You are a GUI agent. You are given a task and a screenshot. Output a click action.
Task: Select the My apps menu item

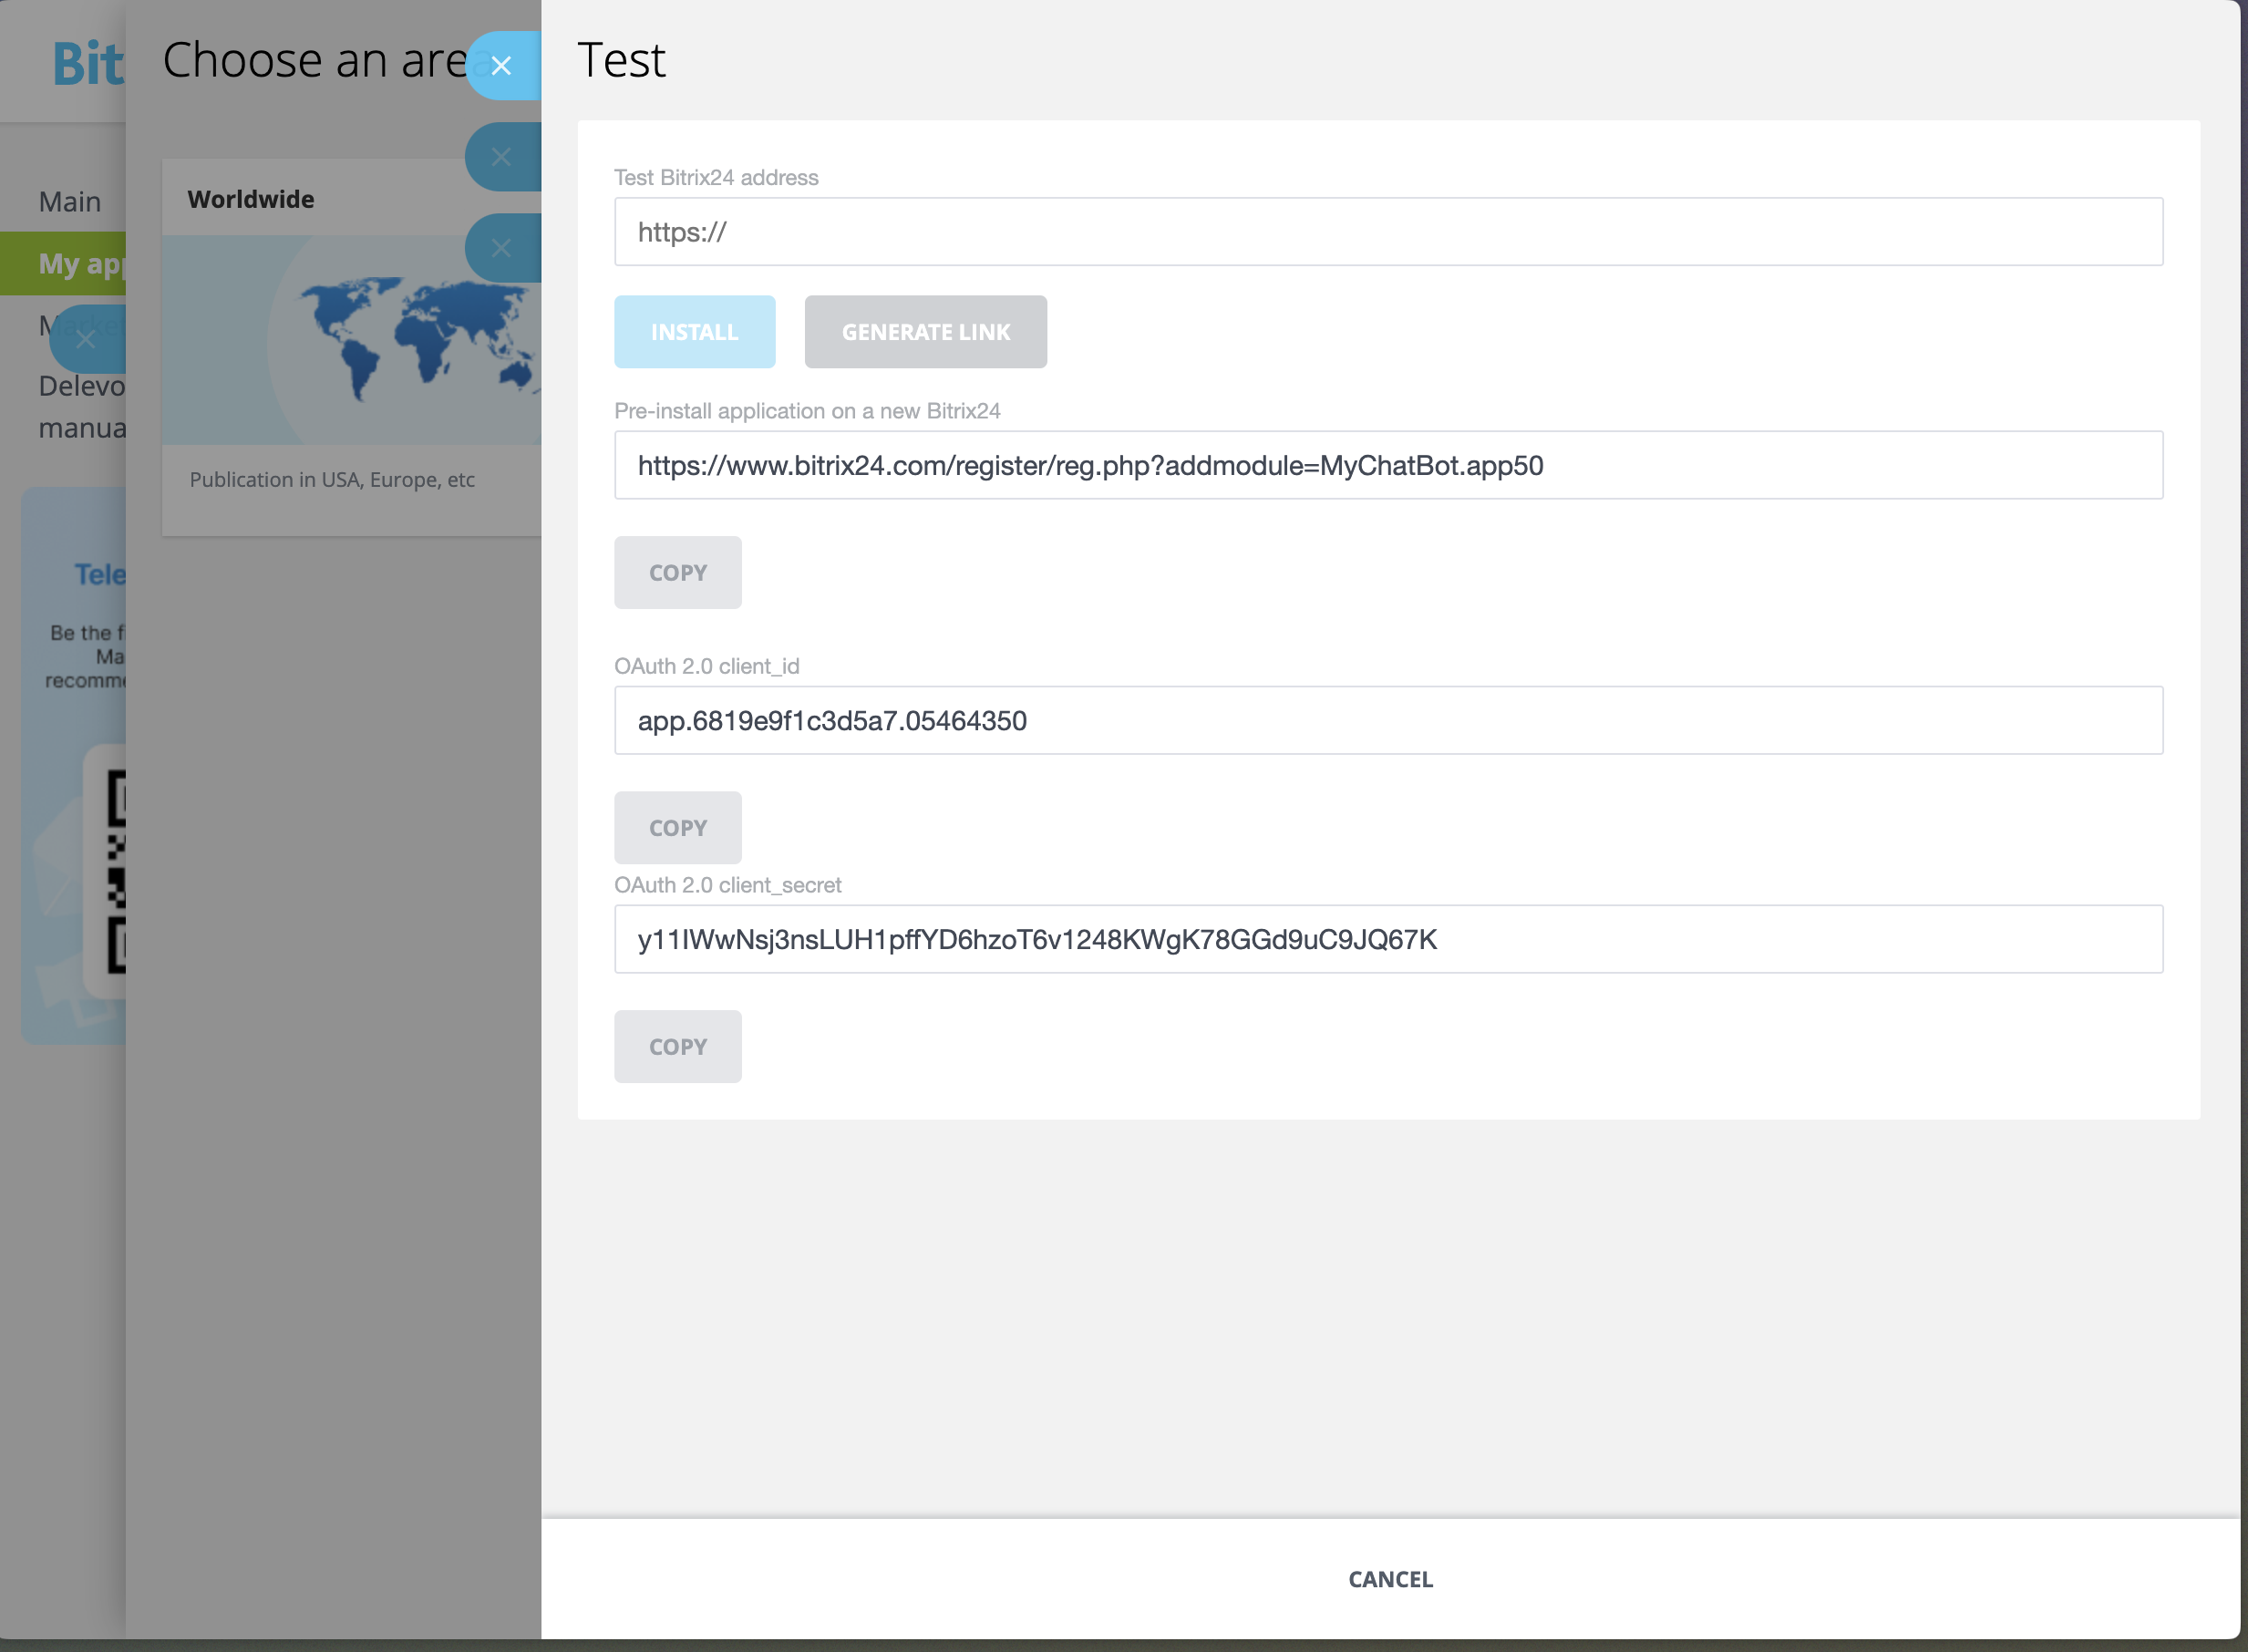(x=80, y=264)
